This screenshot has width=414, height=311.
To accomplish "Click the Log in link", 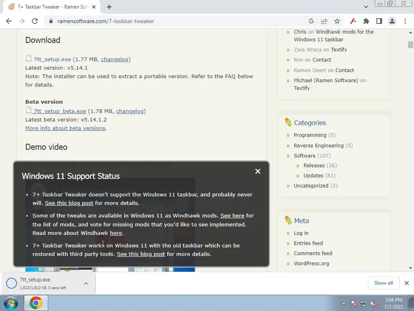I will [301, 233].
